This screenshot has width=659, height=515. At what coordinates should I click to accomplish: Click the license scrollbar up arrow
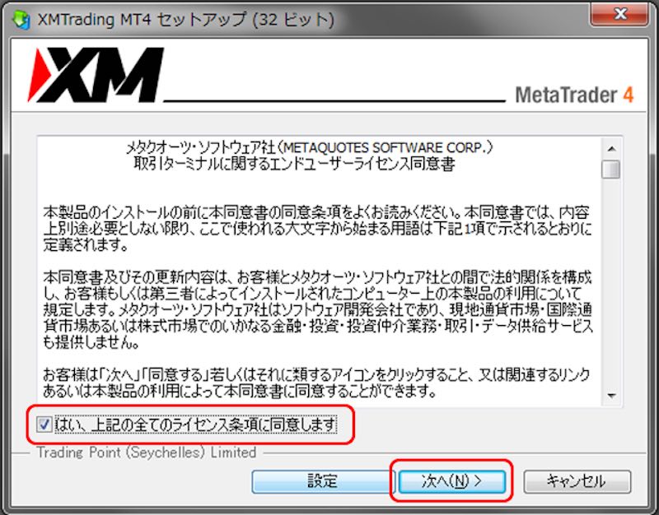611,149
